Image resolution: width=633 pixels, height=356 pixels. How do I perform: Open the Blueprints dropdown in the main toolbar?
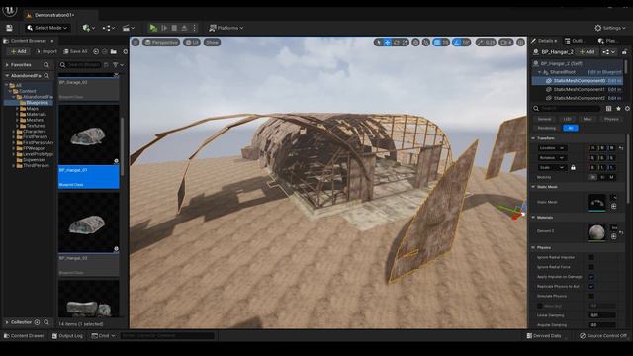point(108,28)
